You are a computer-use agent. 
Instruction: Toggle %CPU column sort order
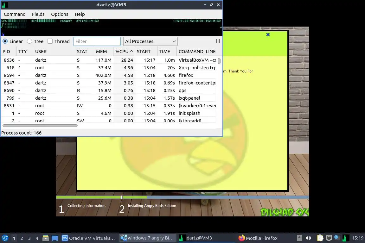[124, 52]
